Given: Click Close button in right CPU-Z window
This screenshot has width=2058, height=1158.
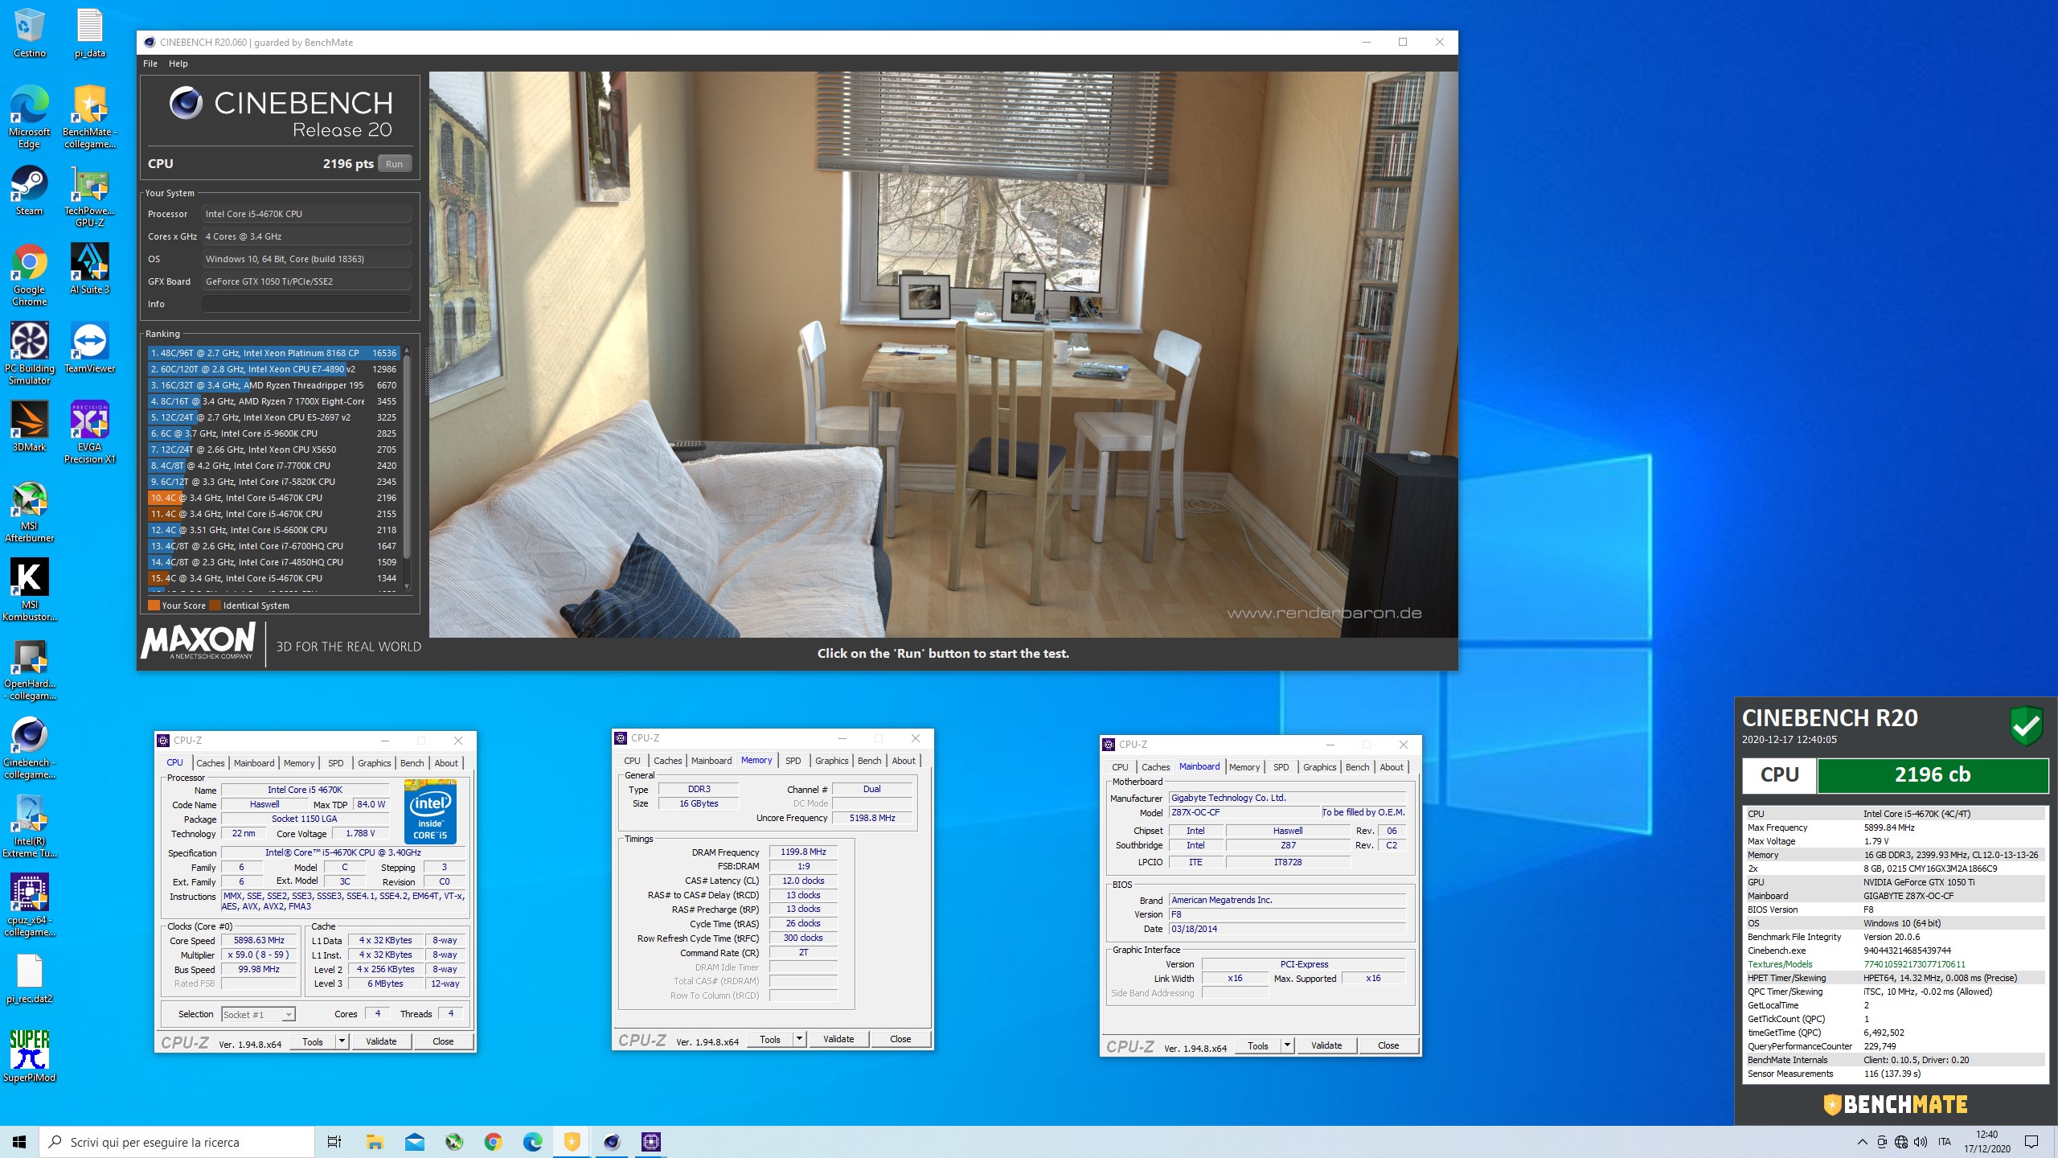Looking at the screenshot, I should (1388, 1045).
